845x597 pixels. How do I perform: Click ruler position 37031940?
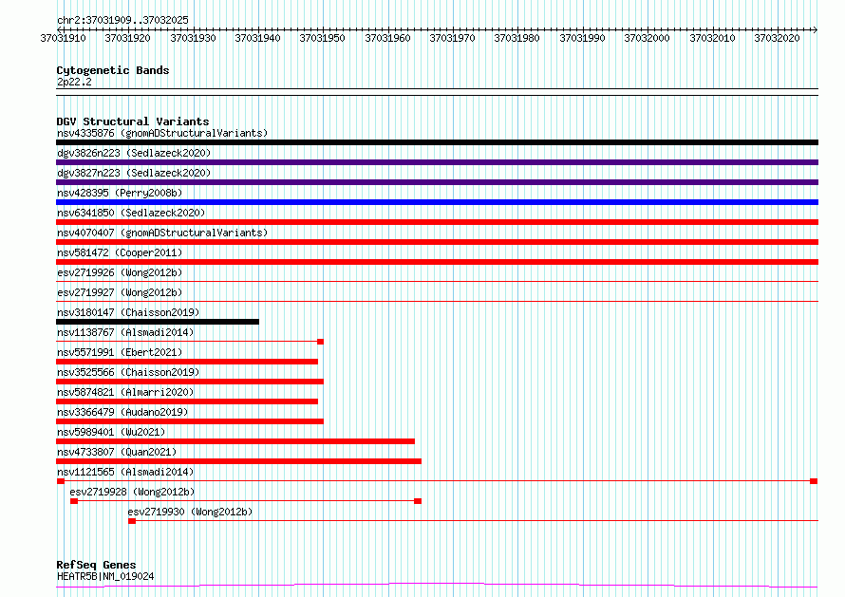click(257, 38)
